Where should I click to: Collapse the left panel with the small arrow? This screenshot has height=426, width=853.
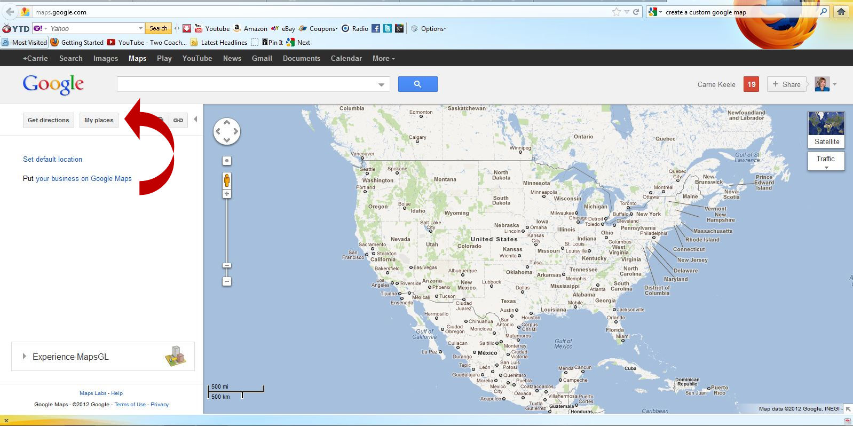[x=195, y=119]
